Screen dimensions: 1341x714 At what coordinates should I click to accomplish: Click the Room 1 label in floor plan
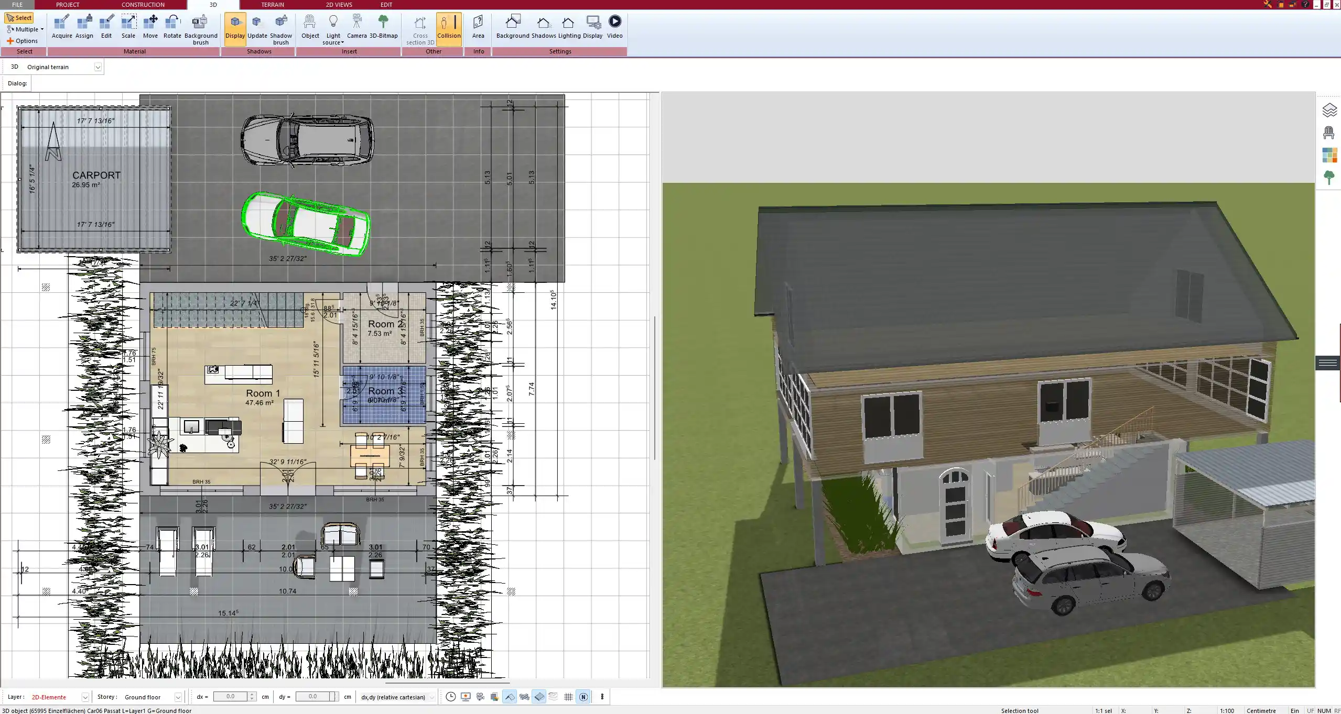[x=263, y=393]
